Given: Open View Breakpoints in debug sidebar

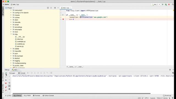Looking at the screenshot, I should click(x=6, y=87).
